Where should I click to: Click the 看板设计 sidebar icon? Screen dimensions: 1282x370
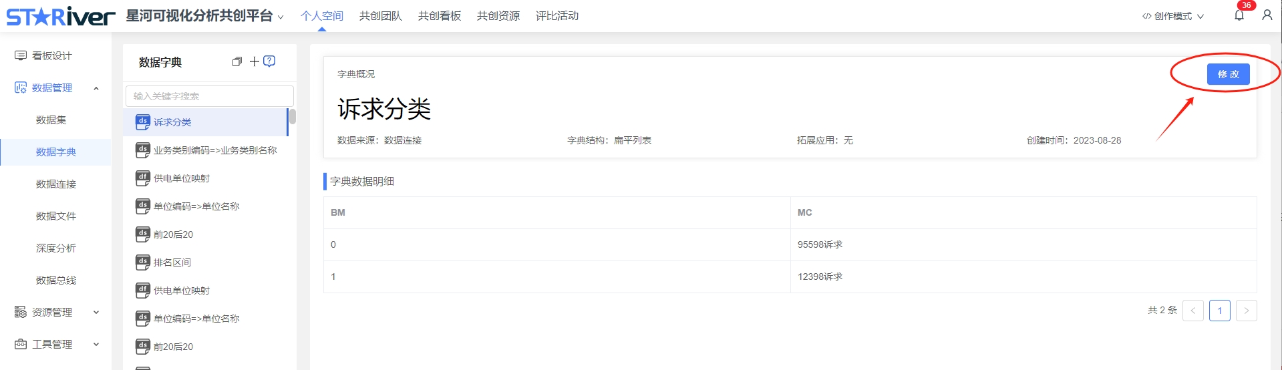point(21,56)
